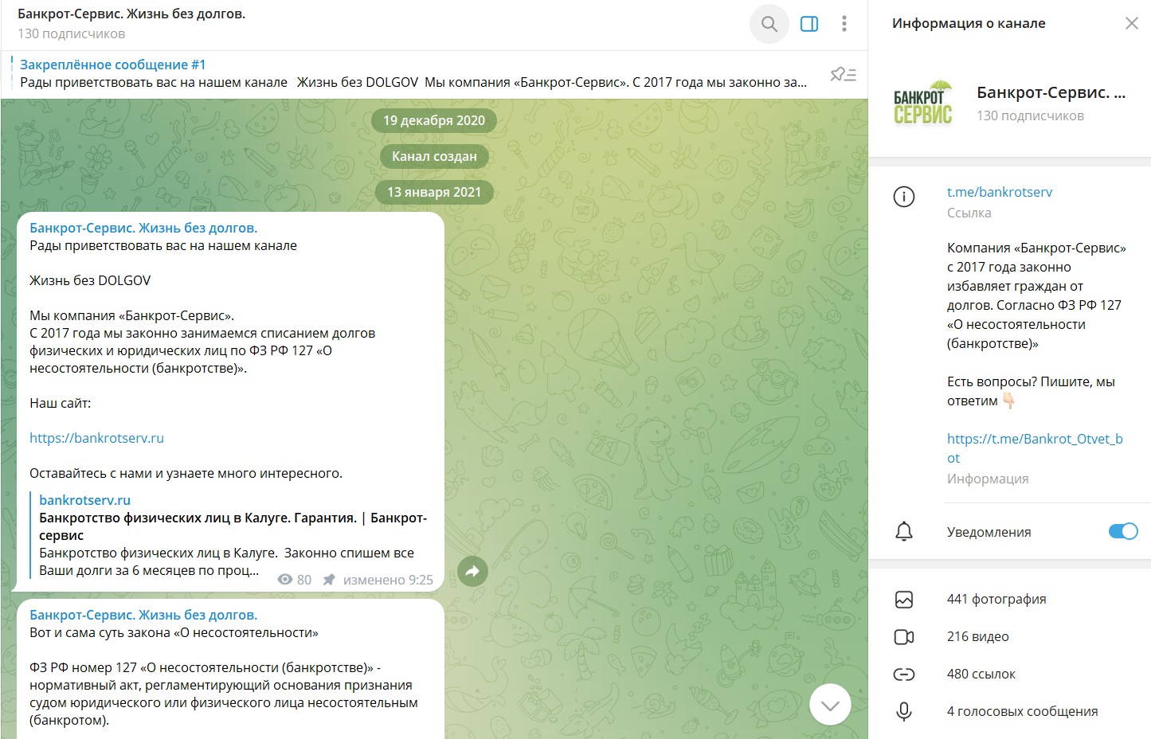Open 441 фотография shared media
The width and height of the screenshot is (1151, 739).
(x=996, y=599)
